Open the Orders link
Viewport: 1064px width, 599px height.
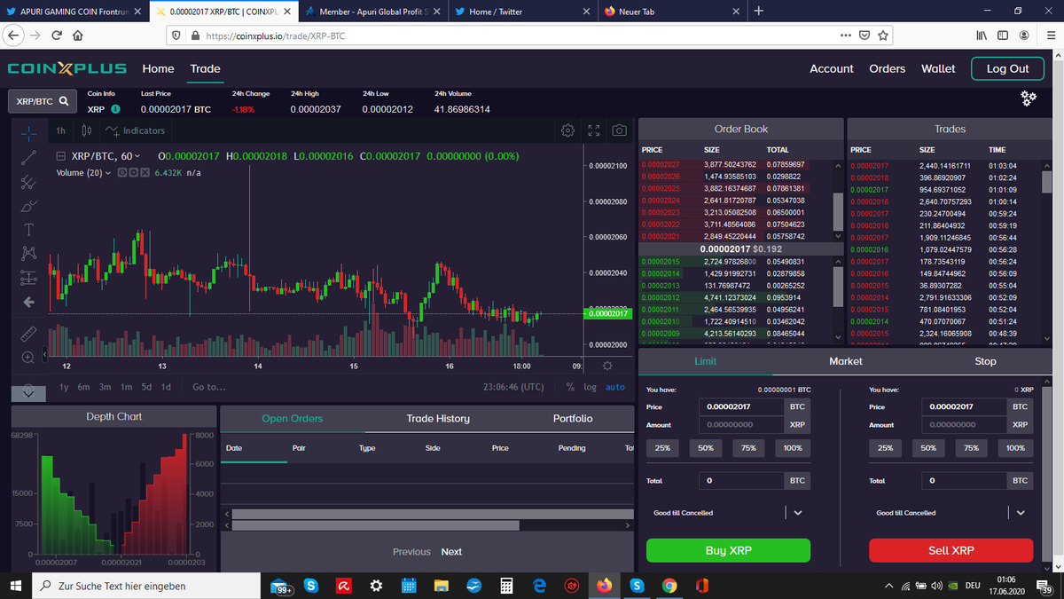click(x=887, y=68)
